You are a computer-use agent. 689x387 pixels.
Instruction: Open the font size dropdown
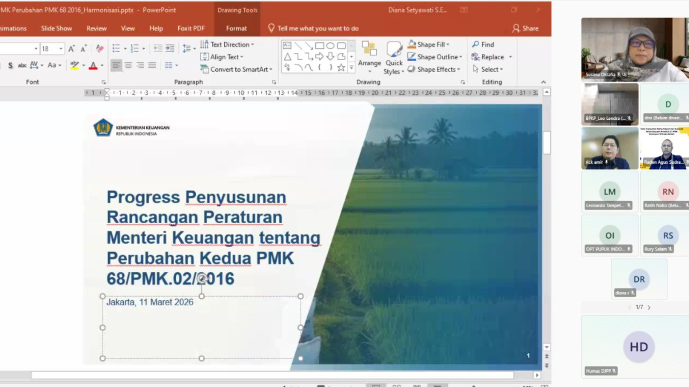tap(61, 48)
